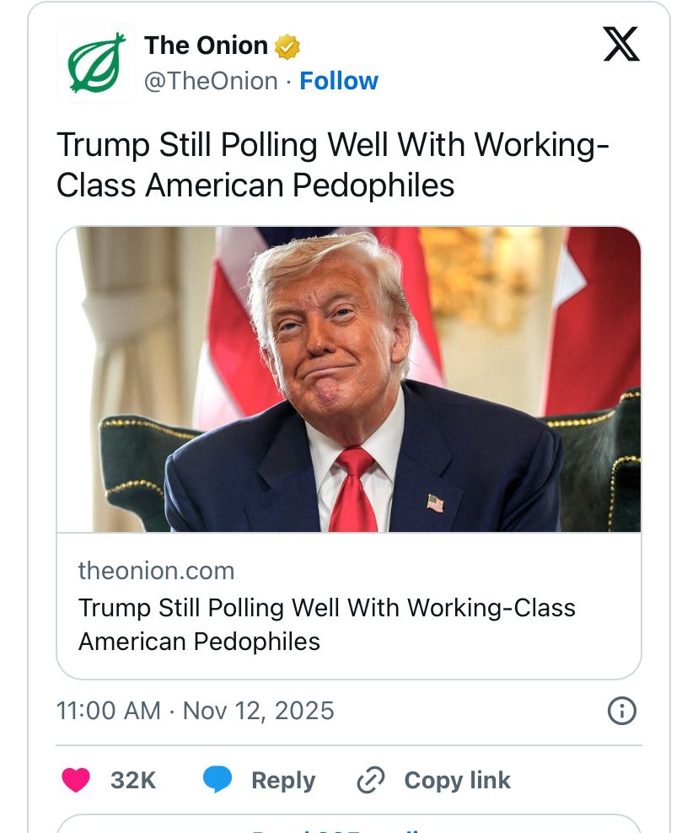Click the theonion.com domain text
698x833 pixels.
(157, 571)
